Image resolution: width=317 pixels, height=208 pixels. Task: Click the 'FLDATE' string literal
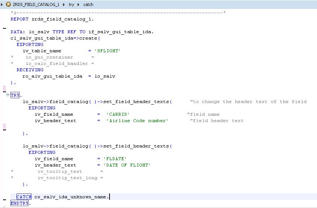click(115, 159)
